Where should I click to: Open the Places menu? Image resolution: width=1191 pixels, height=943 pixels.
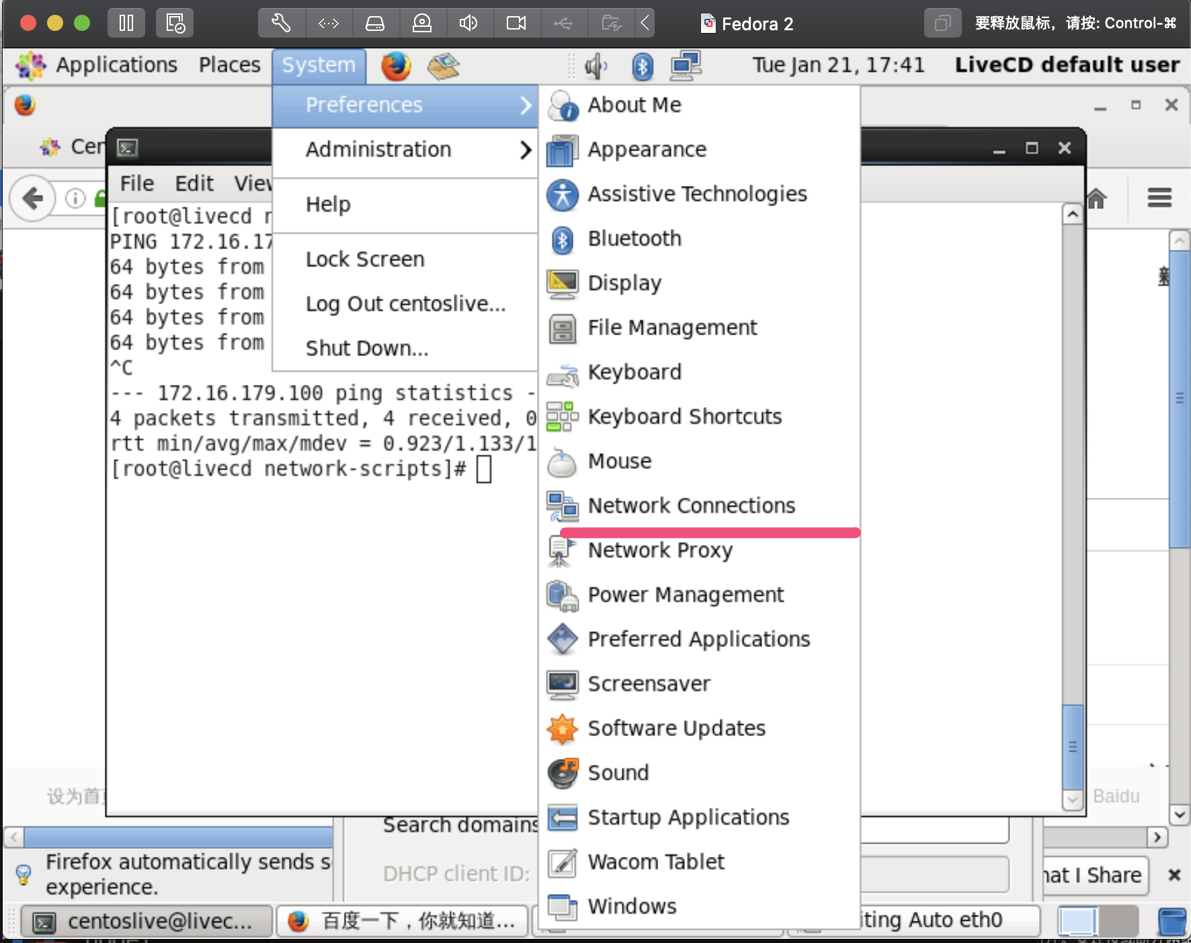click(x=229, y=65)
